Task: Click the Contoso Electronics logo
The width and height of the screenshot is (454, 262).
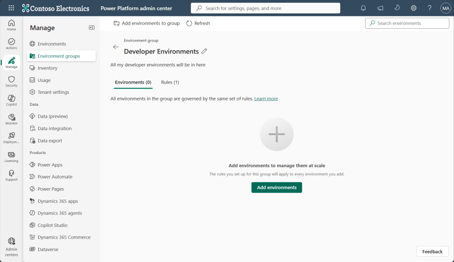Action: [55, 8]
